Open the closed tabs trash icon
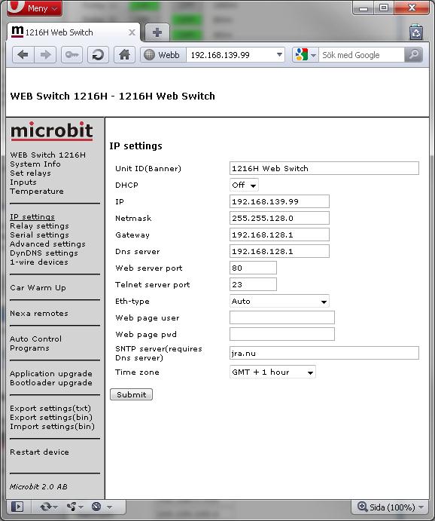Viewport: 435px width, 521px height. (415, 32)
